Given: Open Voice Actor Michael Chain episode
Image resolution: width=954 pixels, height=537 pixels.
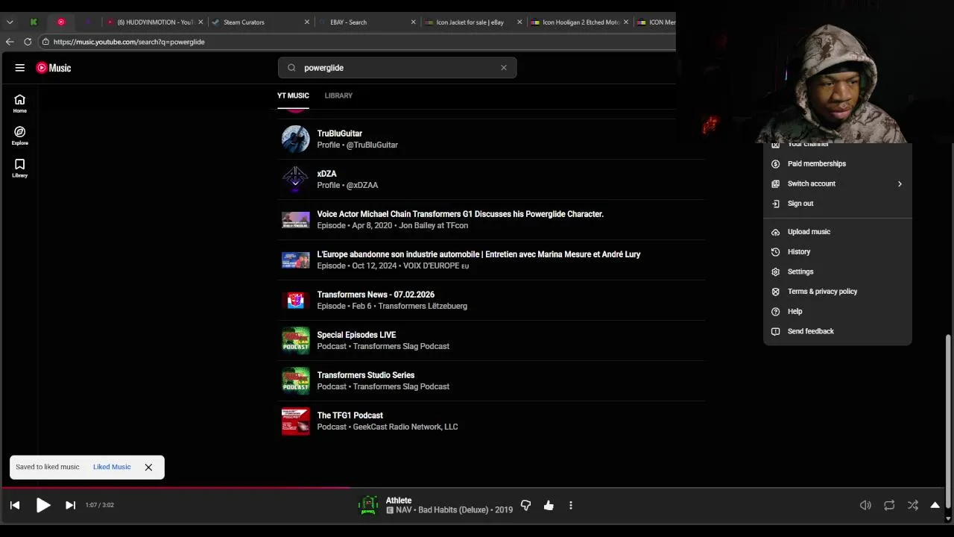Looking at the screenshot, I should click(x=491, y=220).
